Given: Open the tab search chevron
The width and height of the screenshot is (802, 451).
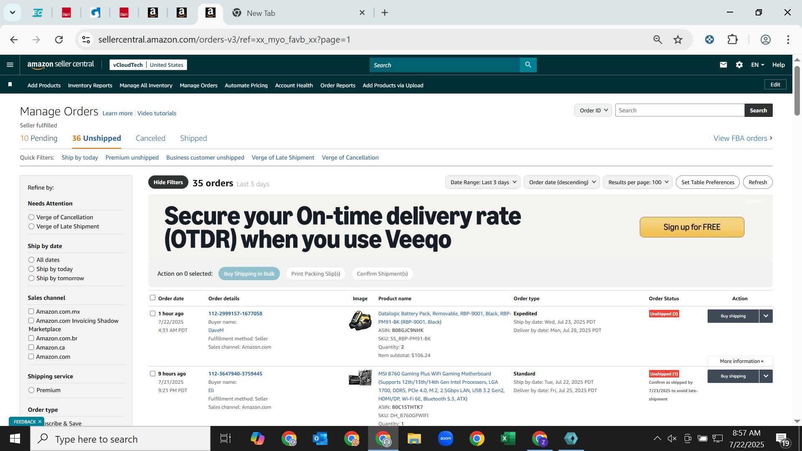Looking at the screenshot, I should pos(13,13).
